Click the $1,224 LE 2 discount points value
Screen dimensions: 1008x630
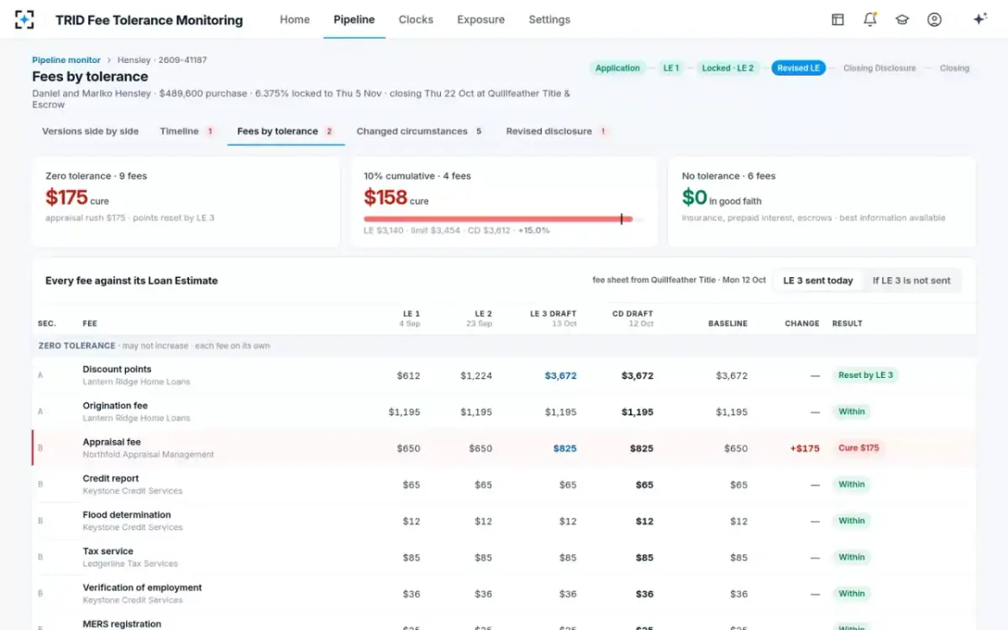(476, 375)
